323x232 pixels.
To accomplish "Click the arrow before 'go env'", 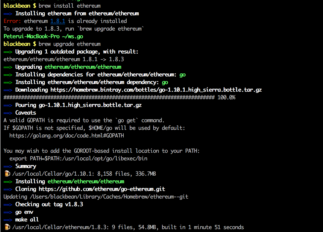I will [8, 212].
